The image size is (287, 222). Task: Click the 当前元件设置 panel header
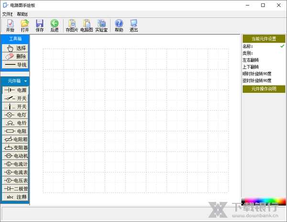tap(264, 39)
